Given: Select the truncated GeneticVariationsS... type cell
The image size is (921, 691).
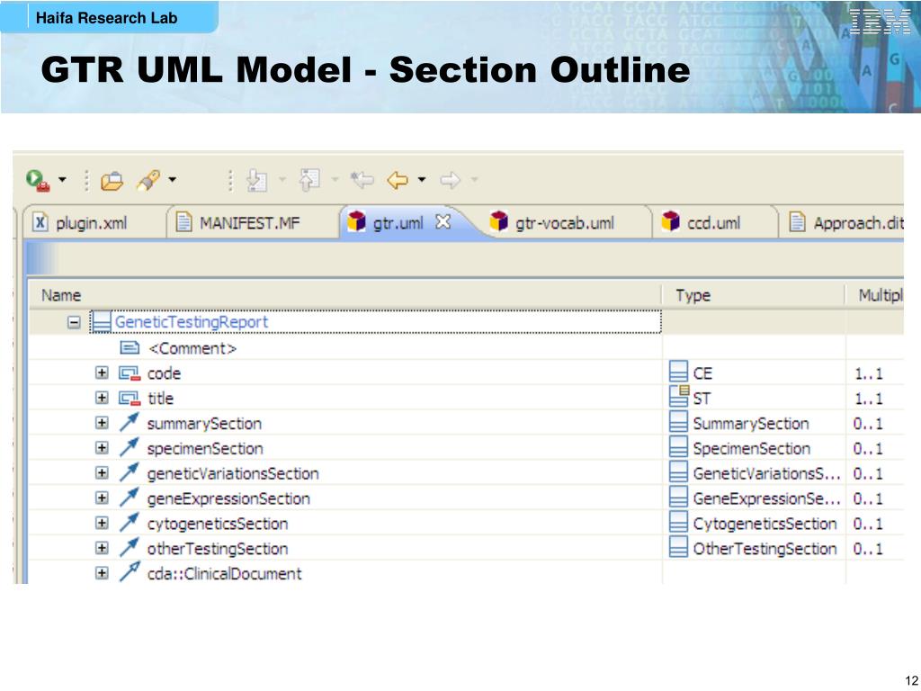Looking at the screenshot, I should click(x=766, y=473).
